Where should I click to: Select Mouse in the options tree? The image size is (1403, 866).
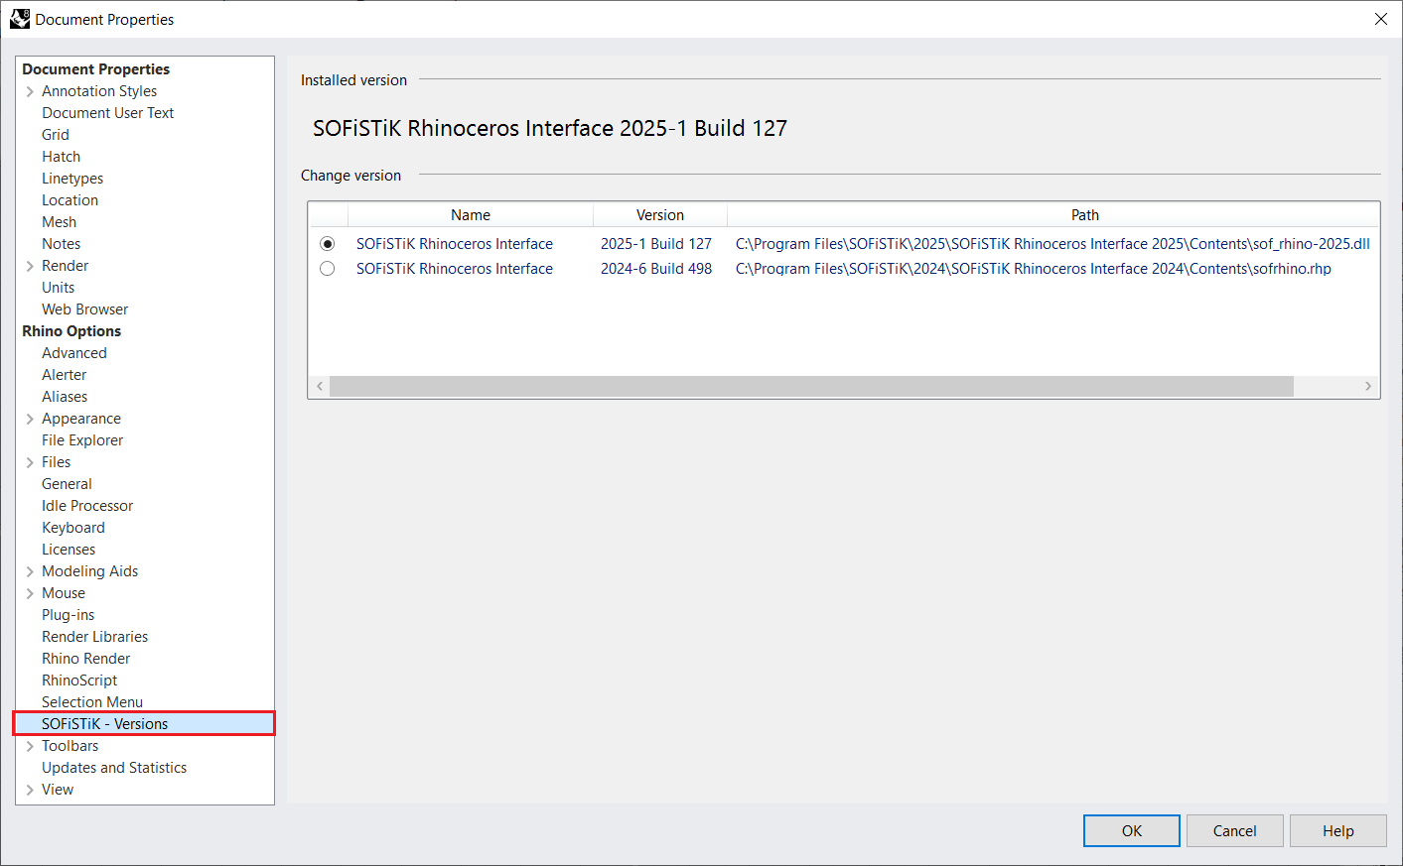[x=64, y=593]
